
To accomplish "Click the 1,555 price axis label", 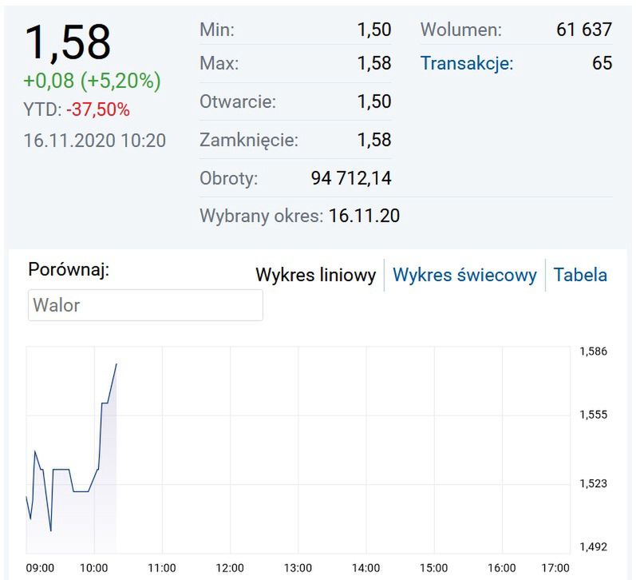I will pos(593,415).
